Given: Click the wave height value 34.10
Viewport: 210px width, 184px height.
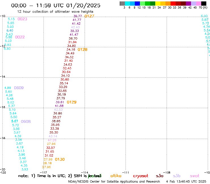Looking at the screenshot, I should point(65,76).
